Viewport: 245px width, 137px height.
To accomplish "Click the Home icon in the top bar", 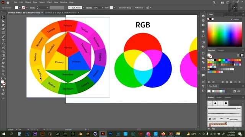I will [8, 2].
